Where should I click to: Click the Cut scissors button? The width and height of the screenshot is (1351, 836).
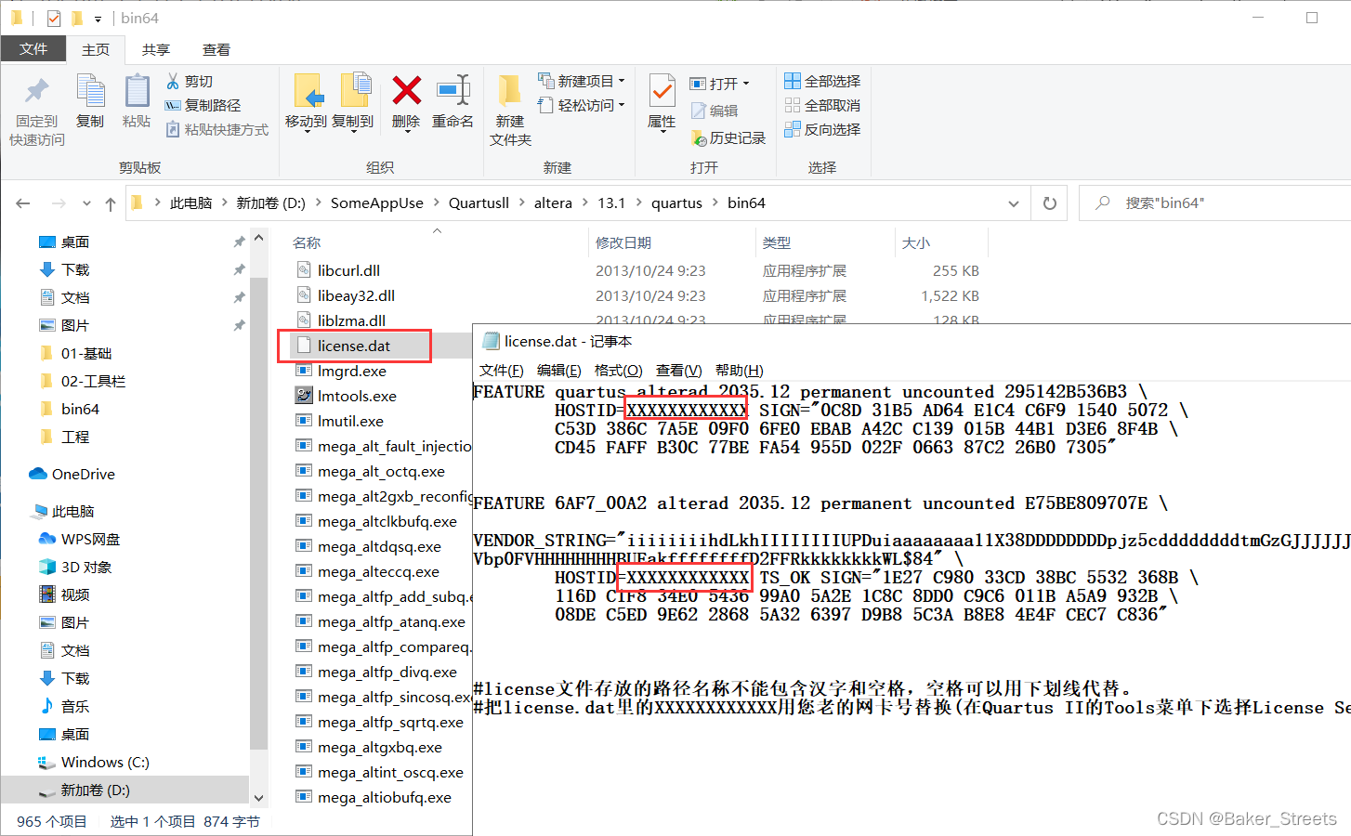coord(190,82)
